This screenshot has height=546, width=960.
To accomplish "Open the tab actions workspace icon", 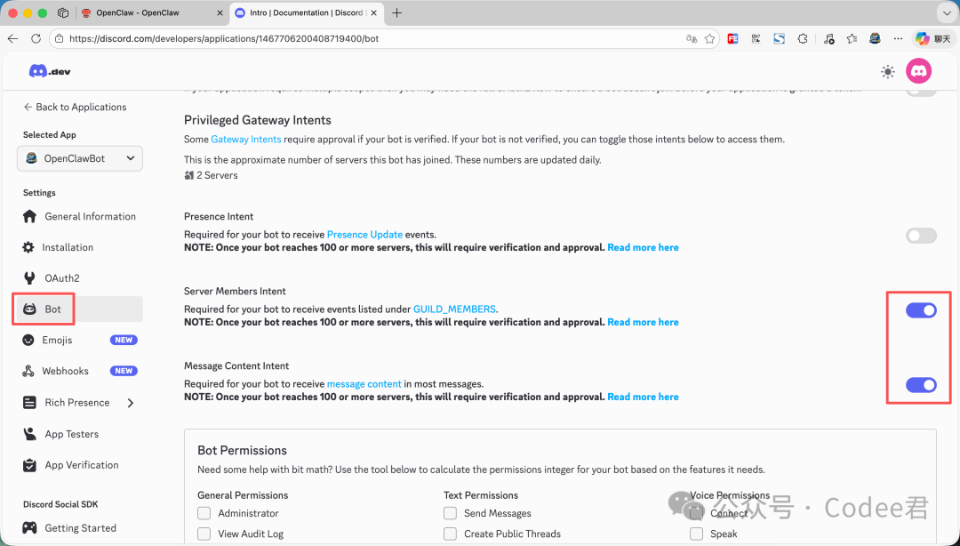I will coord(62,12).
